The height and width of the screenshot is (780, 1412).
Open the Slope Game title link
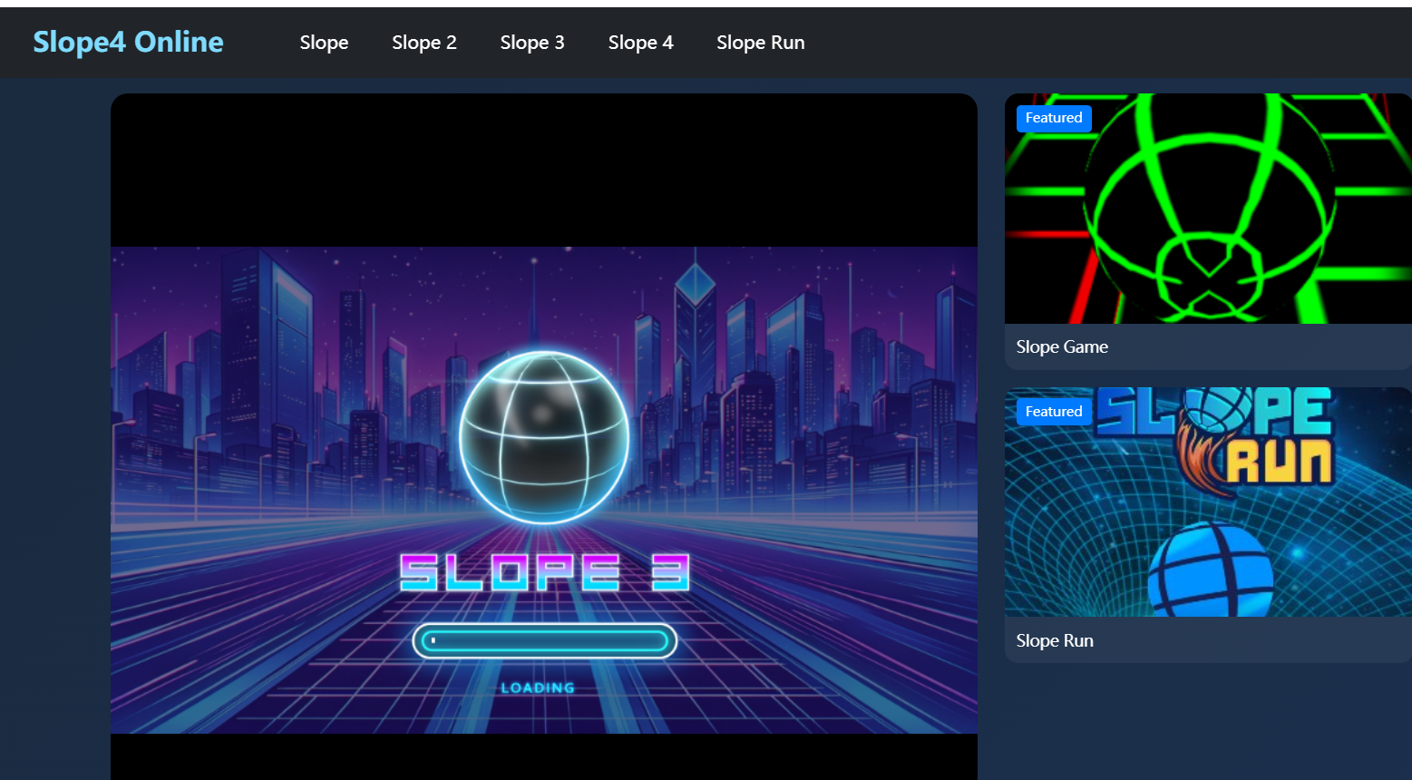click(x=1062, y=346)
